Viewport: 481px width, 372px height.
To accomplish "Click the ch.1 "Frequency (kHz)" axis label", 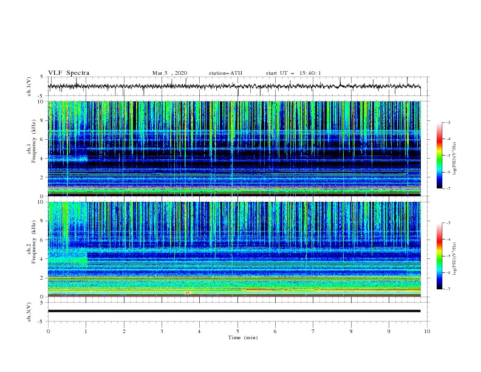I will click(34, 140).
